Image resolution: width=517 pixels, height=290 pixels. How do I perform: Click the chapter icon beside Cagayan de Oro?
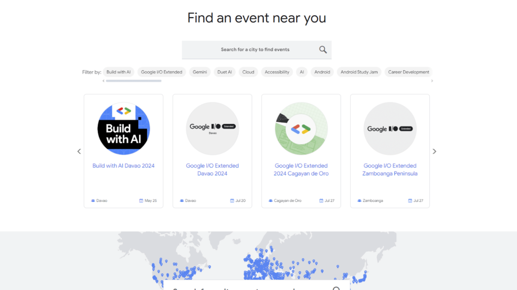(x=271, y=200)
